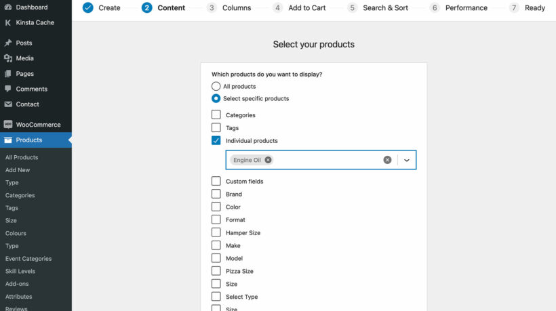This screenshot has height=311, width=556.
Task: Click the completed Create step checkmark
Action: [87, 7]
